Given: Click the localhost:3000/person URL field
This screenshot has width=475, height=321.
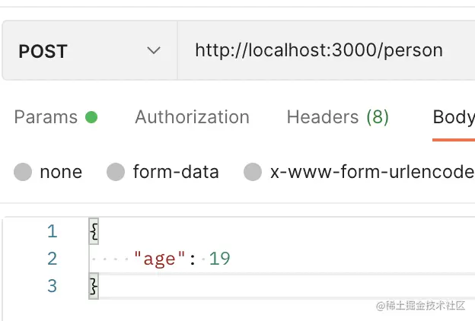Looking at the screenshot, I should pos(319,51).
